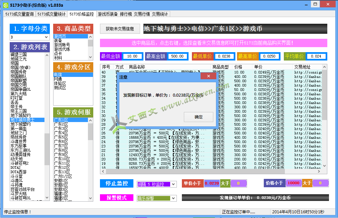Click the up arrow of the 游戏伺服 scrollbar
The height and width of the screenshot is (218, 338).
click(91, 120)
